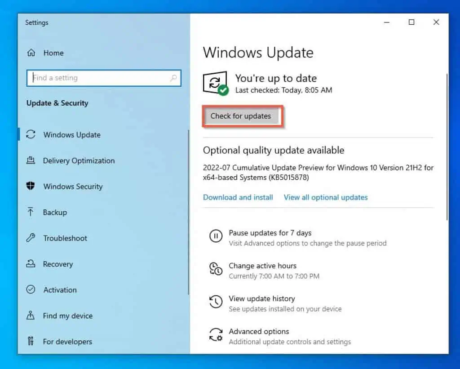Image resolution: width=460 pixels, height=369 pixels.
Task: Click the Backup arrow icon
Action: point(30,212)
